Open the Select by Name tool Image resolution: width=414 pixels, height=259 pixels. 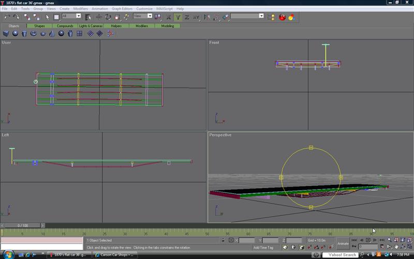click(88, 17)
